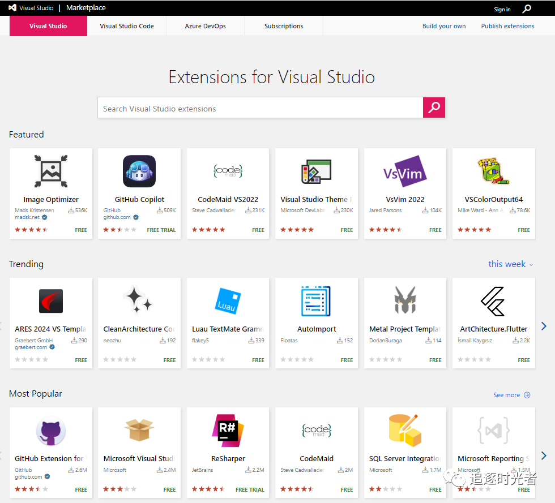The image size is (555, 503).
Task: Advance the Most Popular carousel right chevron
Action: [544, 455]
